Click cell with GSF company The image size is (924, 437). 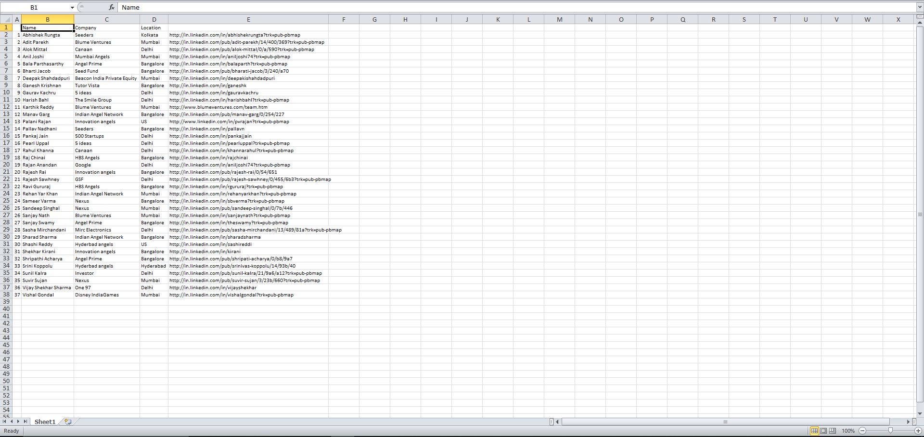(x=107, y=179)
